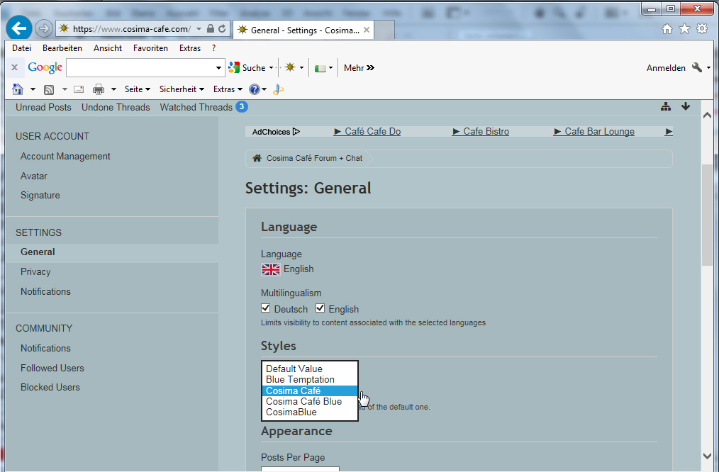
Task: Click the Google Toolbar wrench icon
Action: click(696, 68)
